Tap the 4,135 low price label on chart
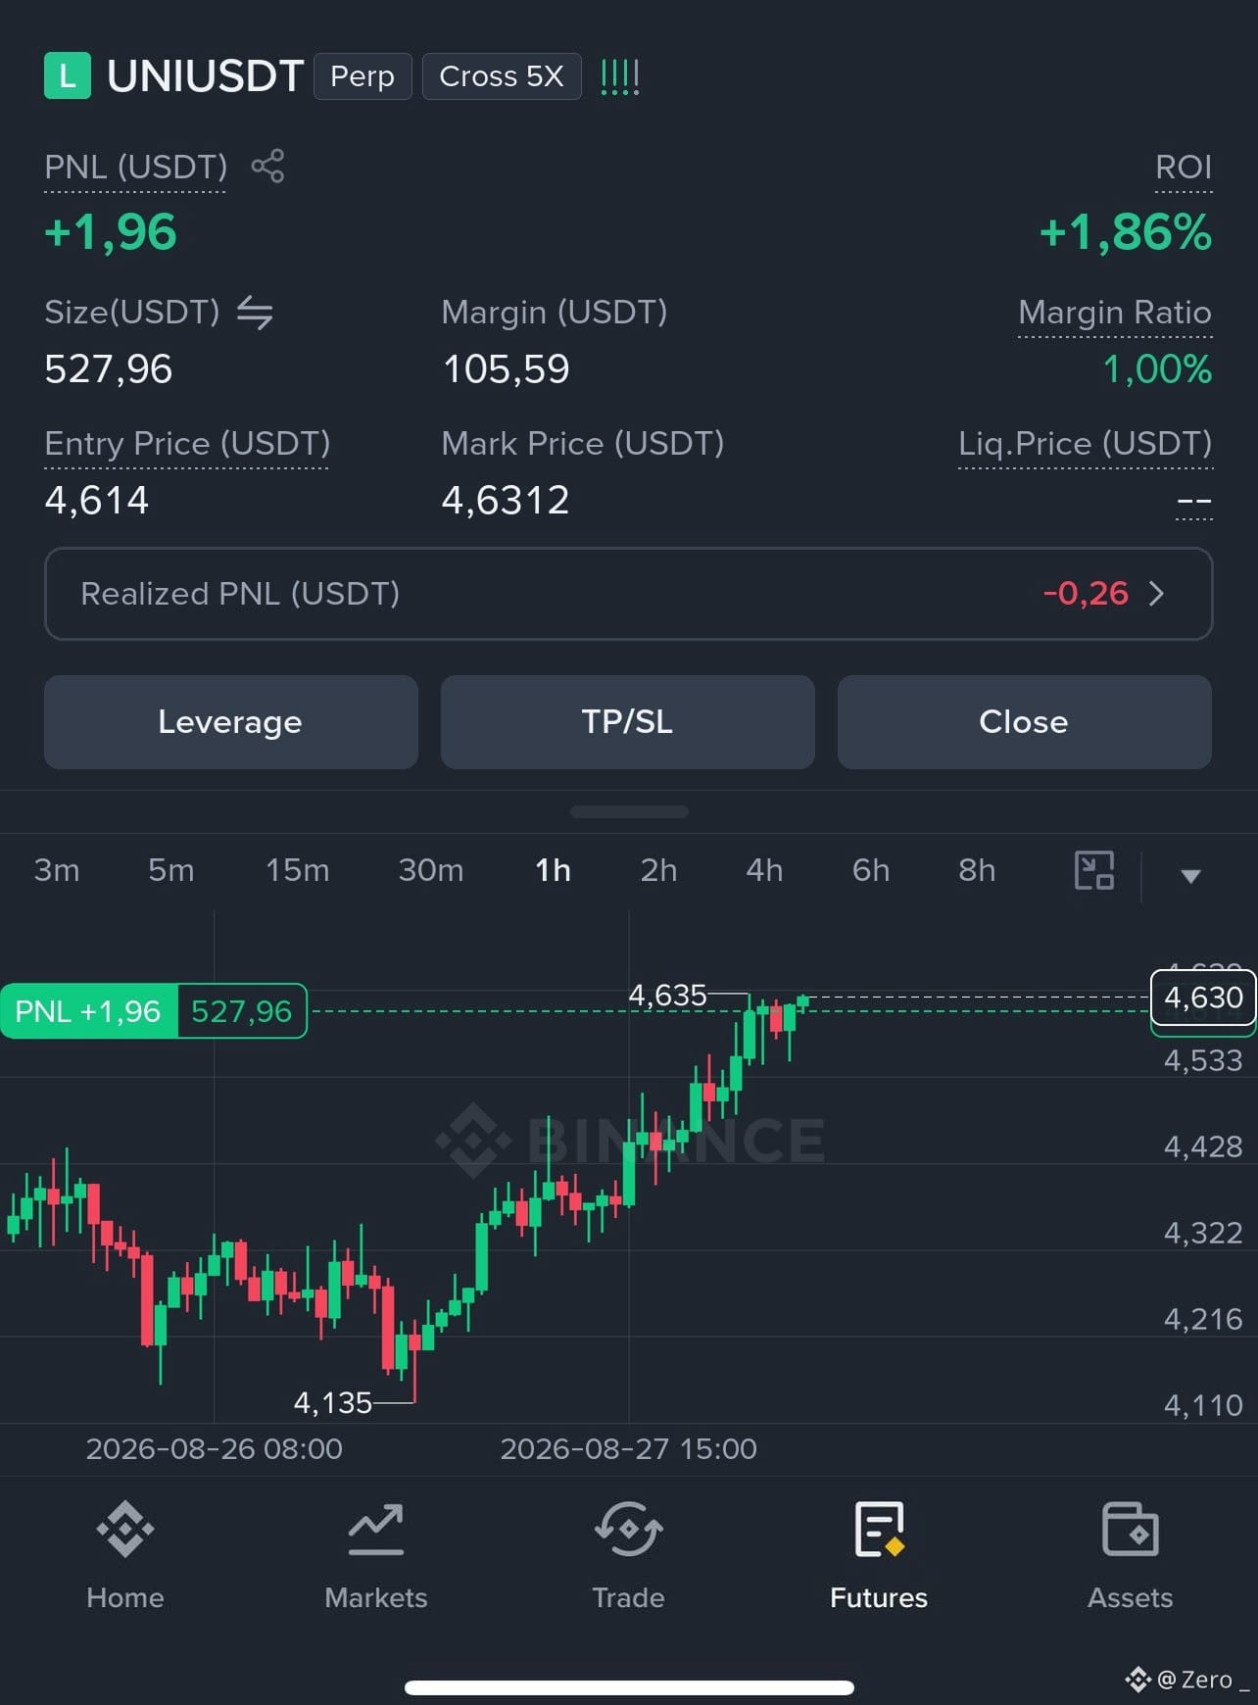This screenshot has width=1258, height=1705. pos(333,1403)
